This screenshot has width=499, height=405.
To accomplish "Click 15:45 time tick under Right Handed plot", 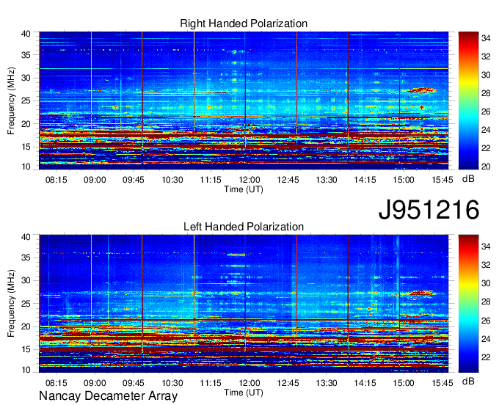I will pyautogui.click(x=442, y=180).
